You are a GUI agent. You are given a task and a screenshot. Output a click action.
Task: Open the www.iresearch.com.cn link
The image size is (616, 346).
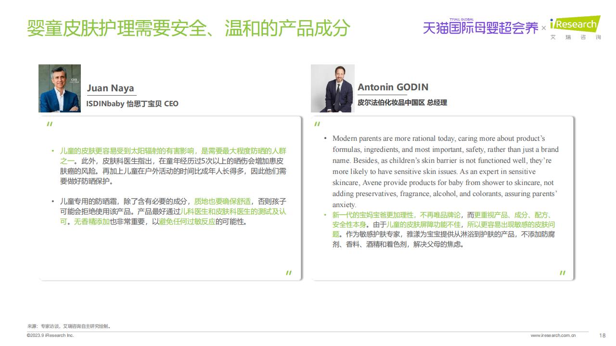point(552,335)
